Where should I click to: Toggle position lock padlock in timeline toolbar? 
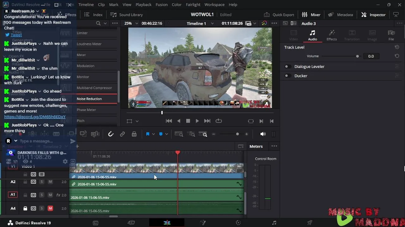pyautogui.click(x=134, y=134)
